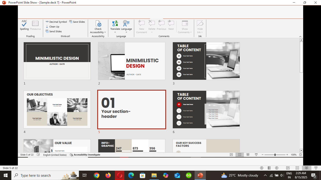Click English (United States) language status
The image size is (321, 180).
tap(55, 155)
